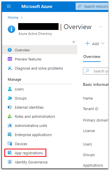
Task: Click the large Overview page title
Action: [78, 27]
